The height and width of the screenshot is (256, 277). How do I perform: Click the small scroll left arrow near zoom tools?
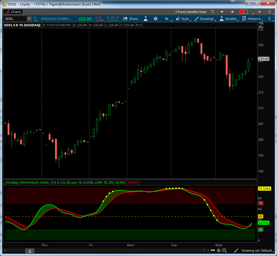click(204, 250)
